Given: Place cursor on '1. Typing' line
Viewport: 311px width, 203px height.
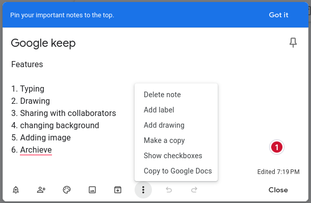Looking at the screenshot, I should [x=28, y=89].
